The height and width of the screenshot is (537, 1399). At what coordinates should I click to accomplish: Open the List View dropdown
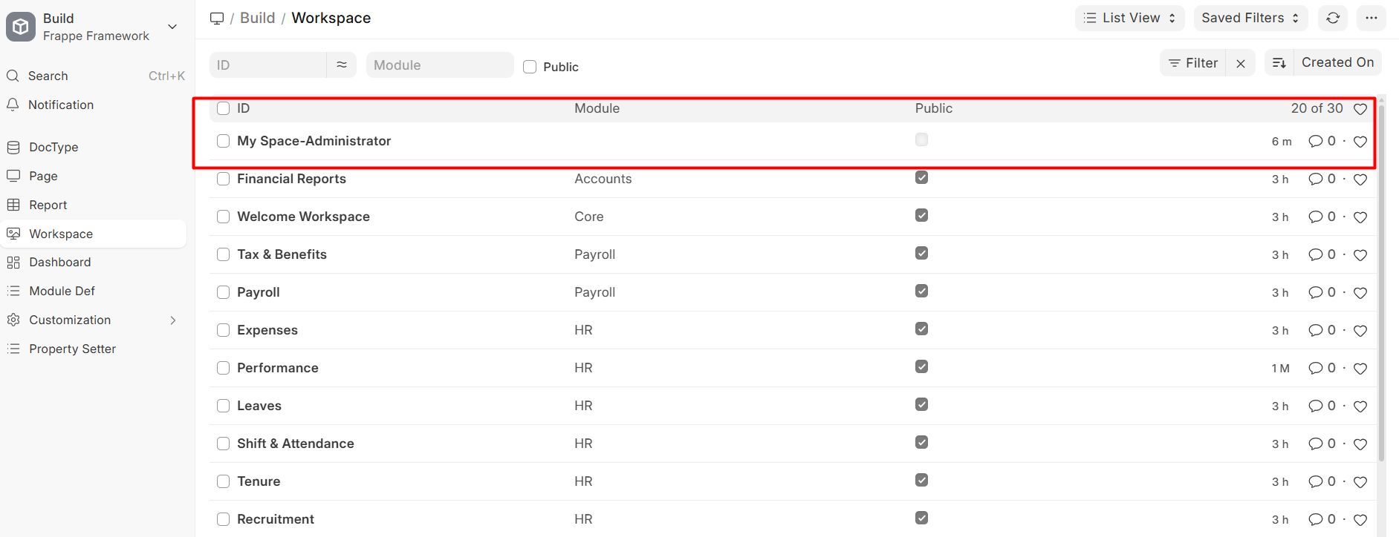[1129, 18]
